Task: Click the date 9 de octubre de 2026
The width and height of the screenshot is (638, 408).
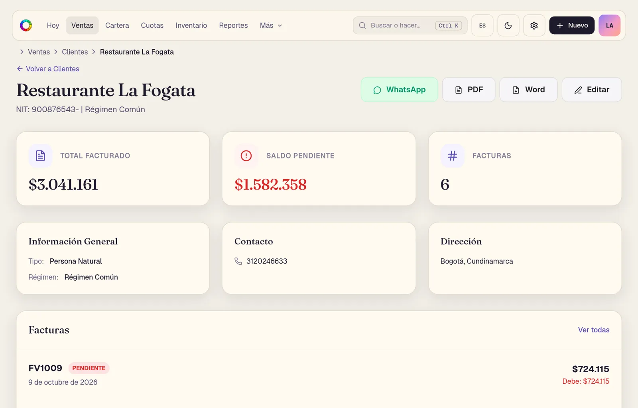Action: point(63,382)
